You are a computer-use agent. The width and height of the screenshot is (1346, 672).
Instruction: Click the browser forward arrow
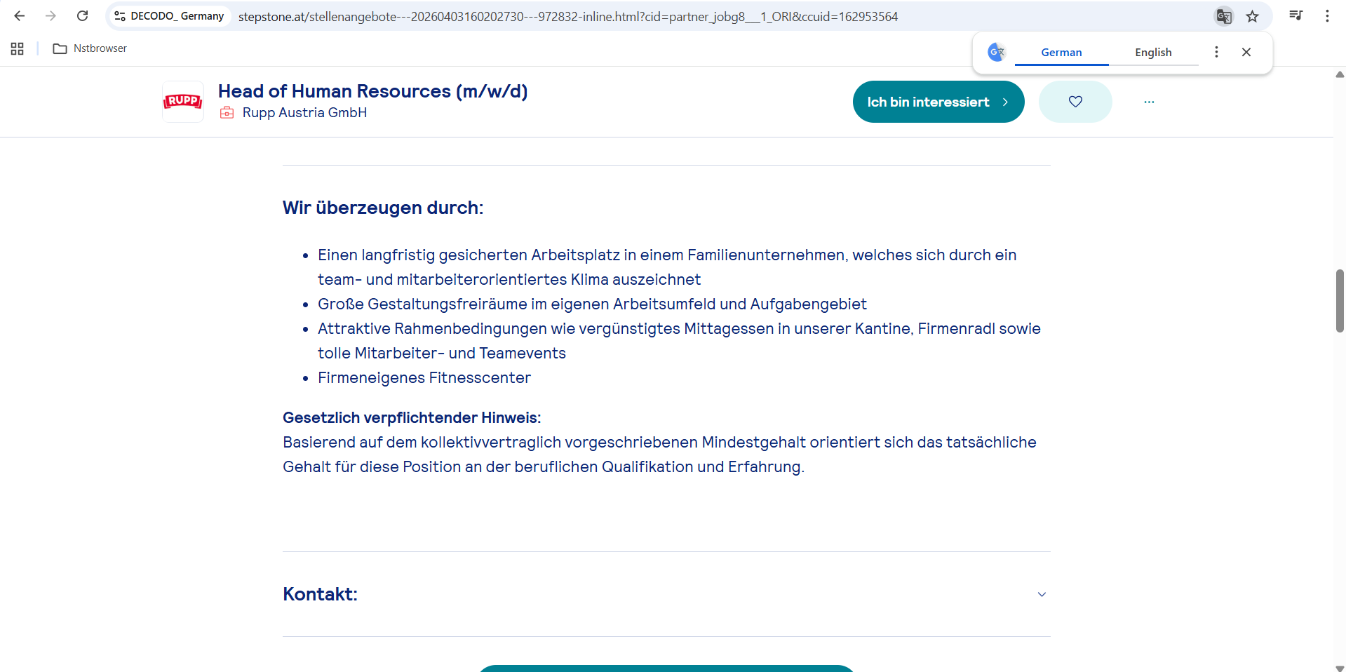point(51,16)
